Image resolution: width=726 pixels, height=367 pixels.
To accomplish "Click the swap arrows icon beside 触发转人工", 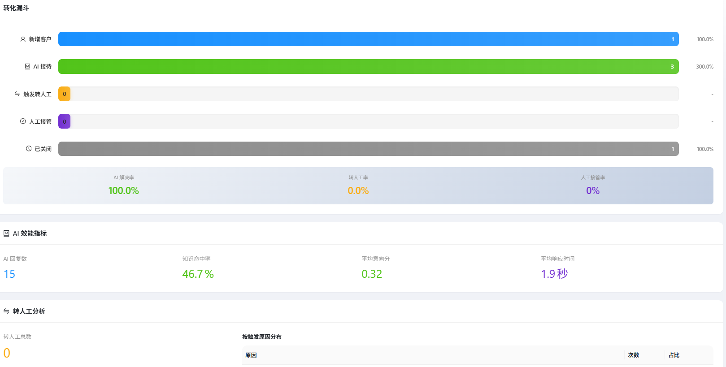I will tap(17, 94).
